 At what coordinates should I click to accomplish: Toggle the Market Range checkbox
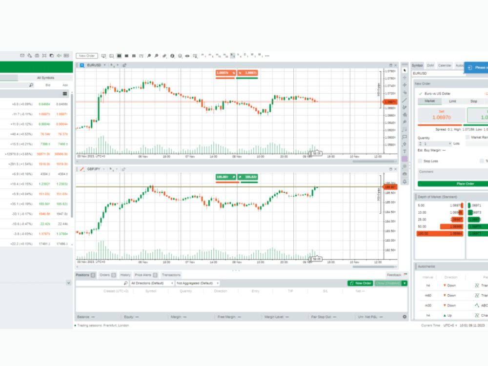pos(468,137)
